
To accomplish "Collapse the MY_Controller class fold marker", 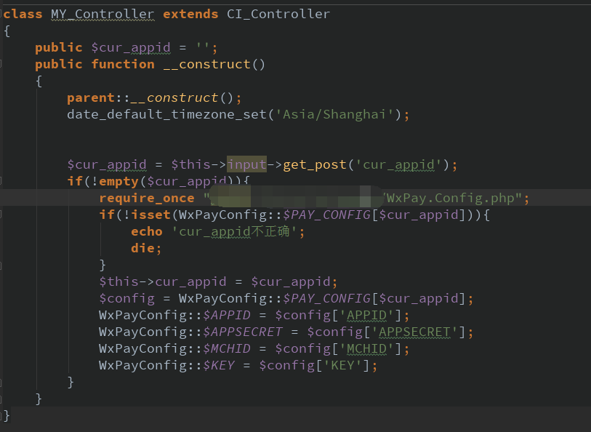I will [x=2, y=14].
